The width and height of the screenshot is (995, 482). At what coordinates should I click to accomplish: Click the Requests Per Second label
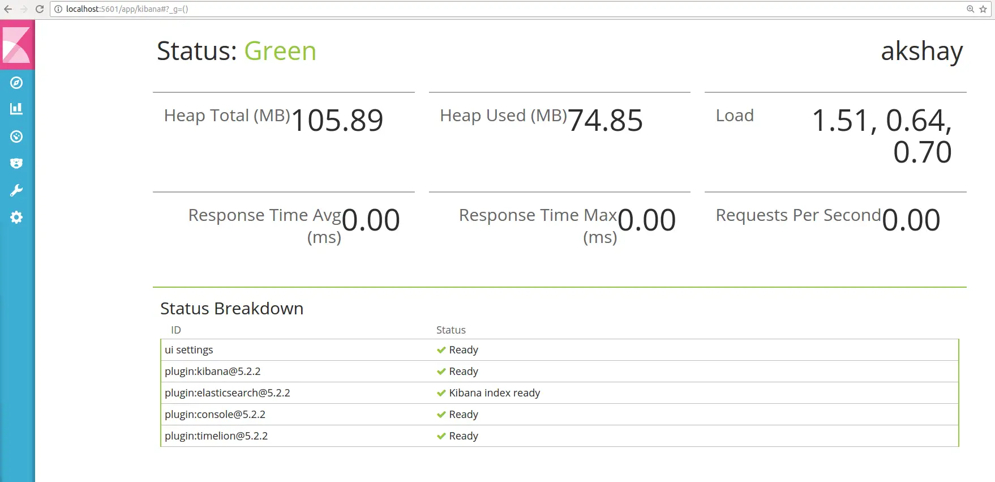click(x=799, y=215)
